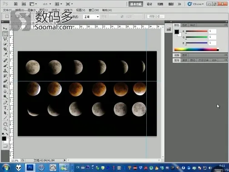Select the Rectangular Marquee tool
229x172 pixels.
[5, 34]
